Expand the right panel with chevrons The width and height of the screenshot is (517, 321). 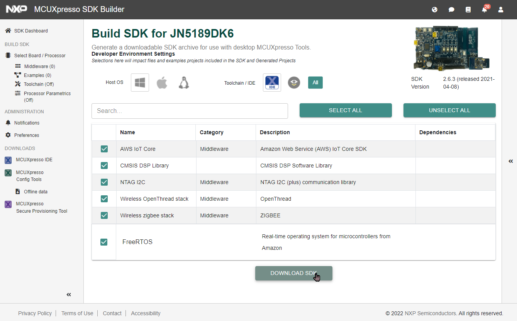[x=511, y=161]
